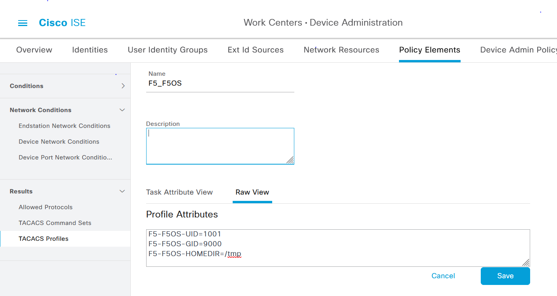Collapse the Results section
The image size is (557, 296).
point(122,191)
